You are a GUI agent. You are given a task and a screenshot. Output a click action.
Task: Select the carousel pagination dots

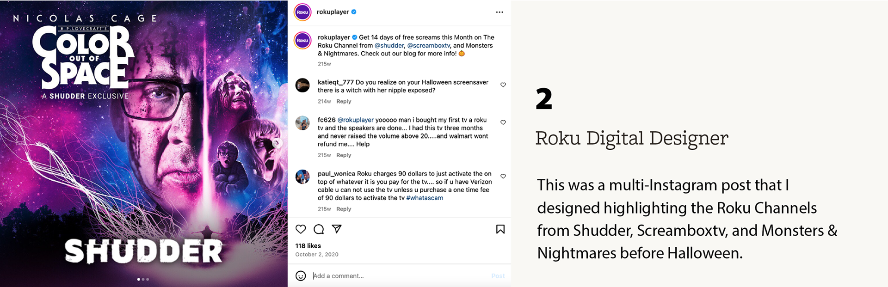pyautogui.click(x=143, y=279)
